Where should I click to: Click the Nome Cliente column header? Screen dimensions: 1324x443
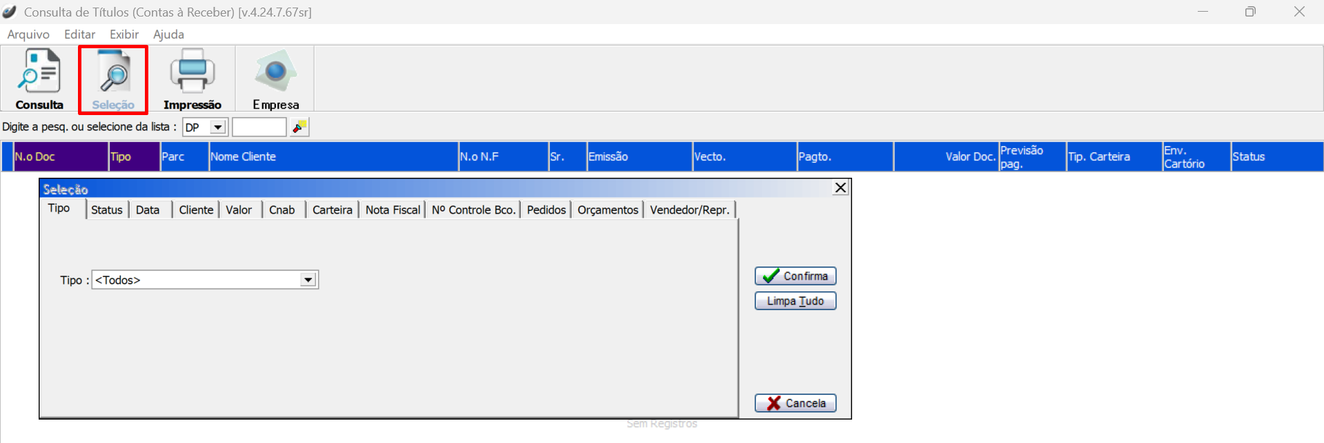(x=333, y=156)
